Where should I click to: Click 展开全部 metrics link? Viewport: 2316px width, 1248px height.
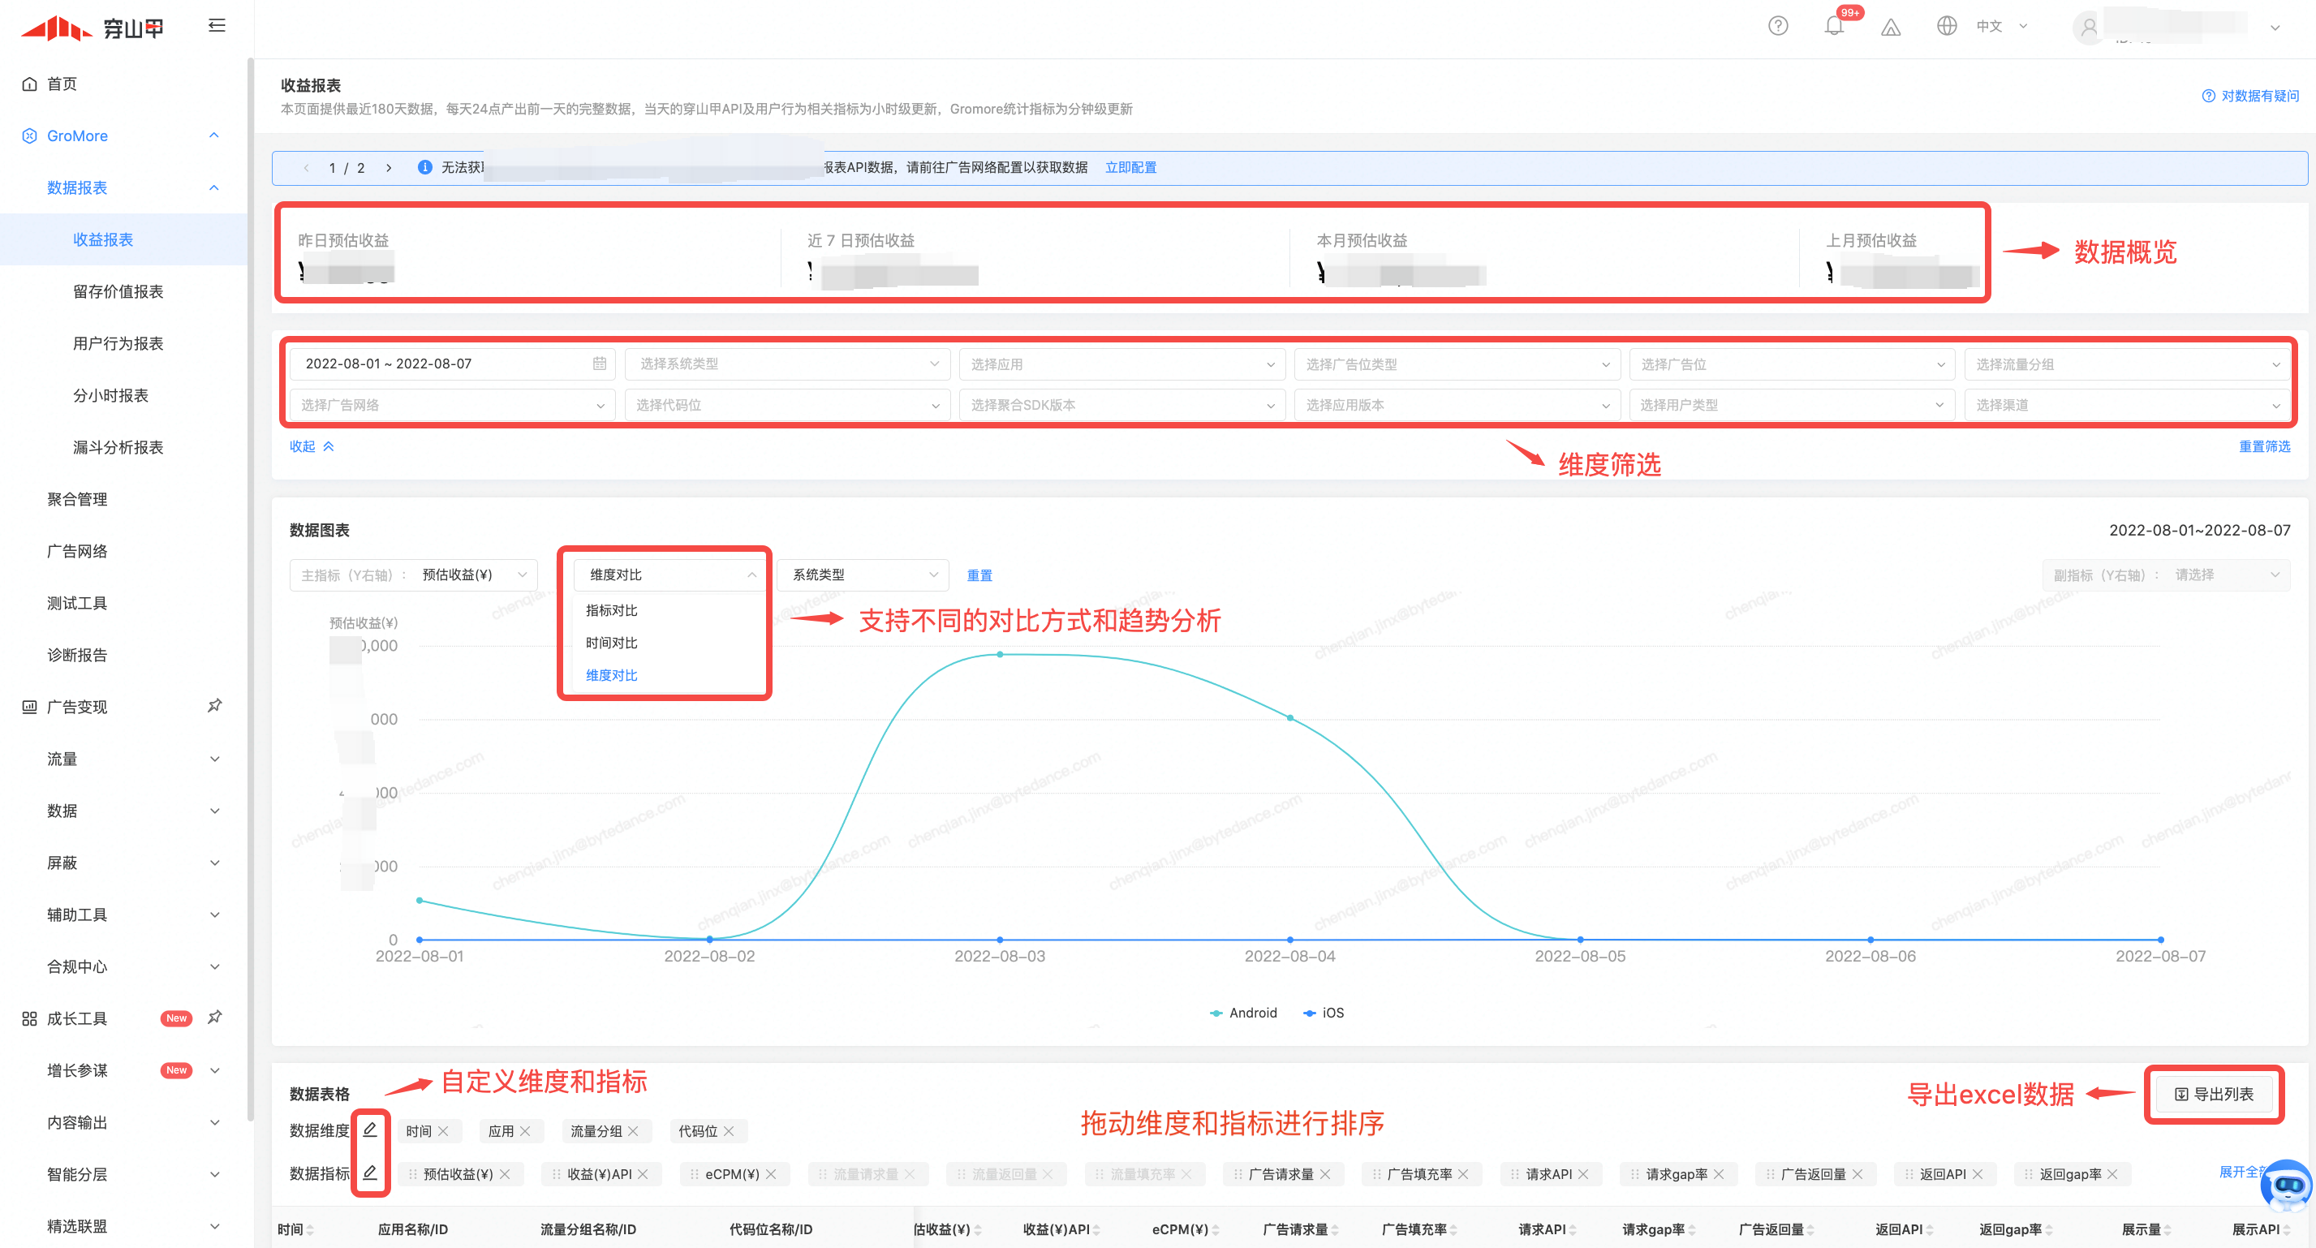[2242, 1171]
